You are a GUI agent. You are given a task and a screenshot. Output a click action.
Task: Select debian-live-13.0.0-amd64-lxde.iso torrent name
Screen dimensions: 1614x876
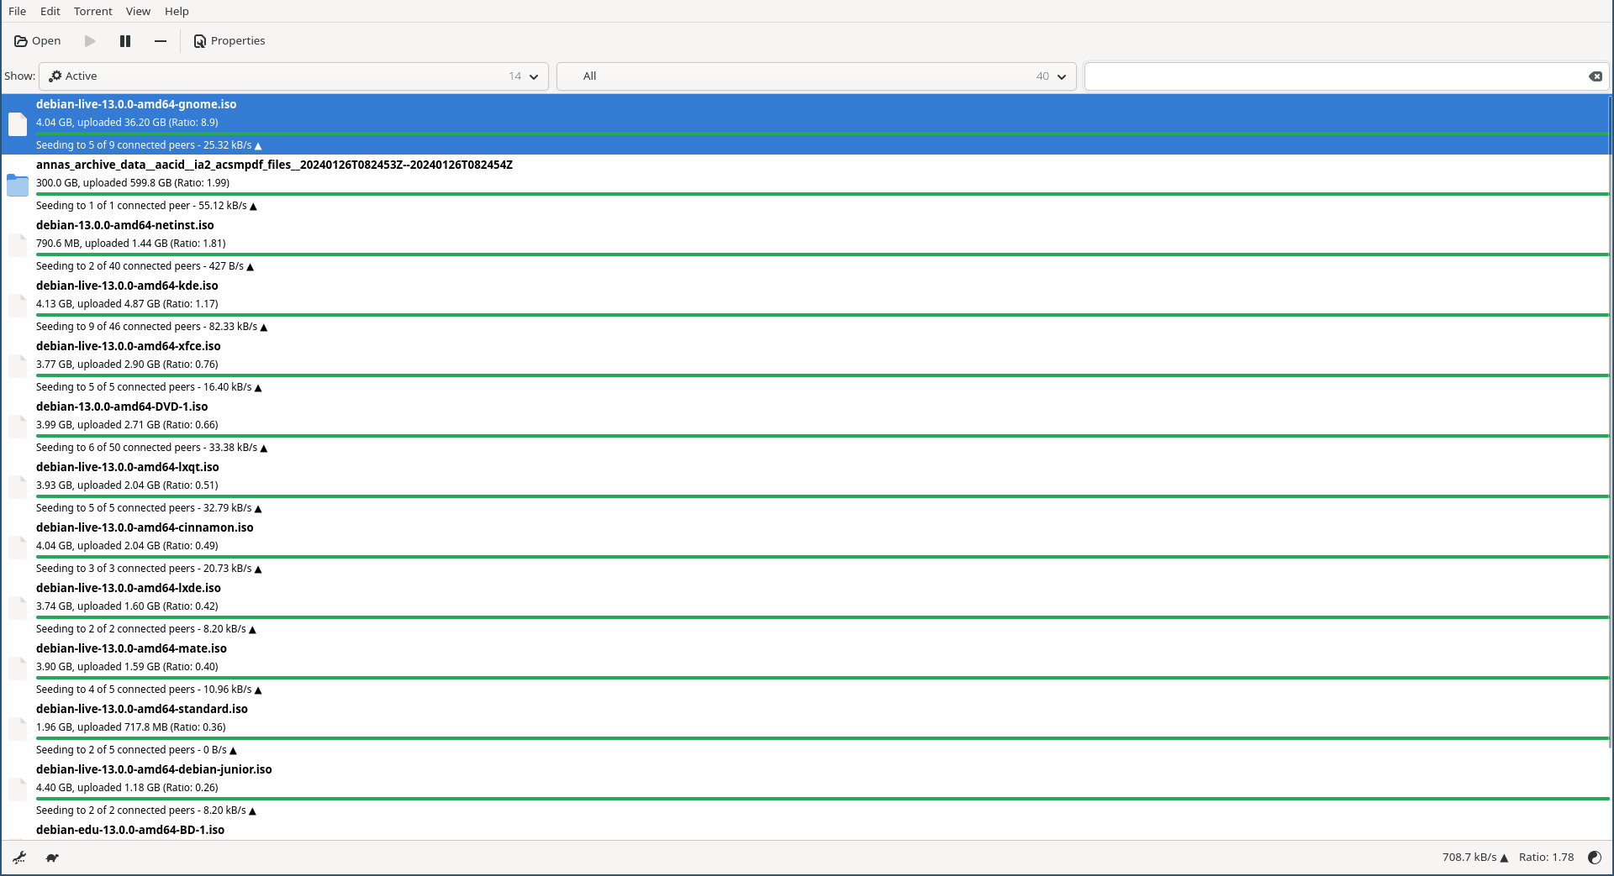click(129, 588)
